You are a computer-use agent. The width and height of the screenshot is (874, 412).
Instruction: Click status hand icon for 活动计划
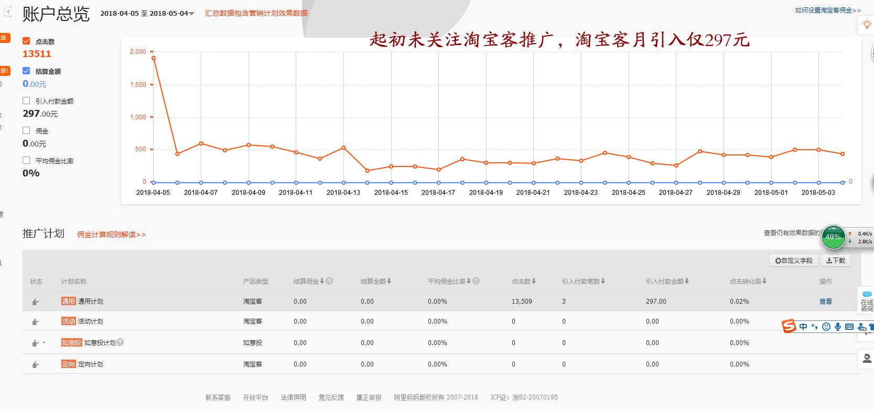tap(36, 321)
